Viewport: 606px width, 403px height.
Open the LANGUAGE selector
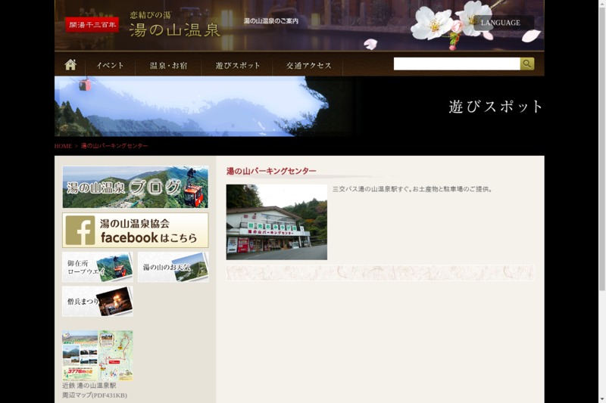pos(501,23)
